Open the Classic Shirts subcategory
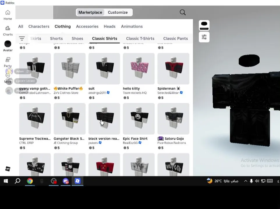 click(x=105, y=38)
